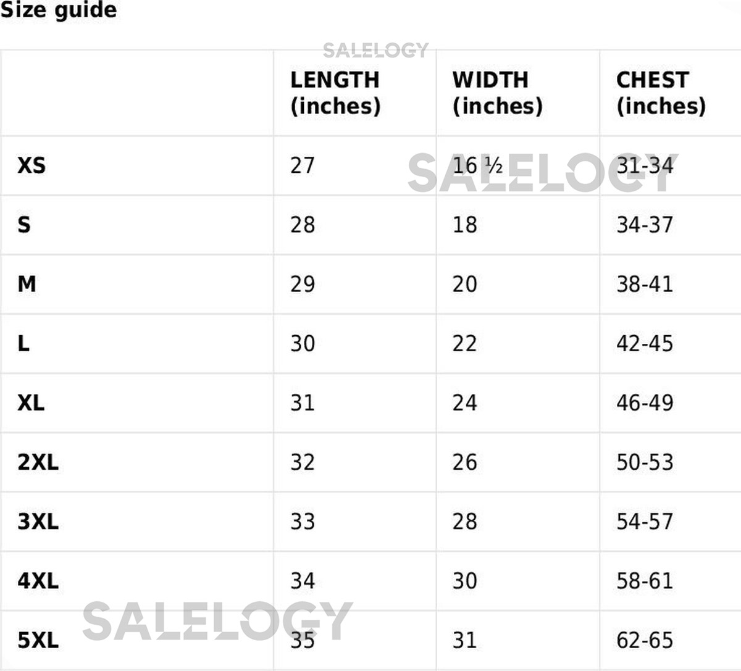The width and height of the screenshot is (741, 671).
Task: Click chest range 58-61 for 4XL
Action: point(645,581)
